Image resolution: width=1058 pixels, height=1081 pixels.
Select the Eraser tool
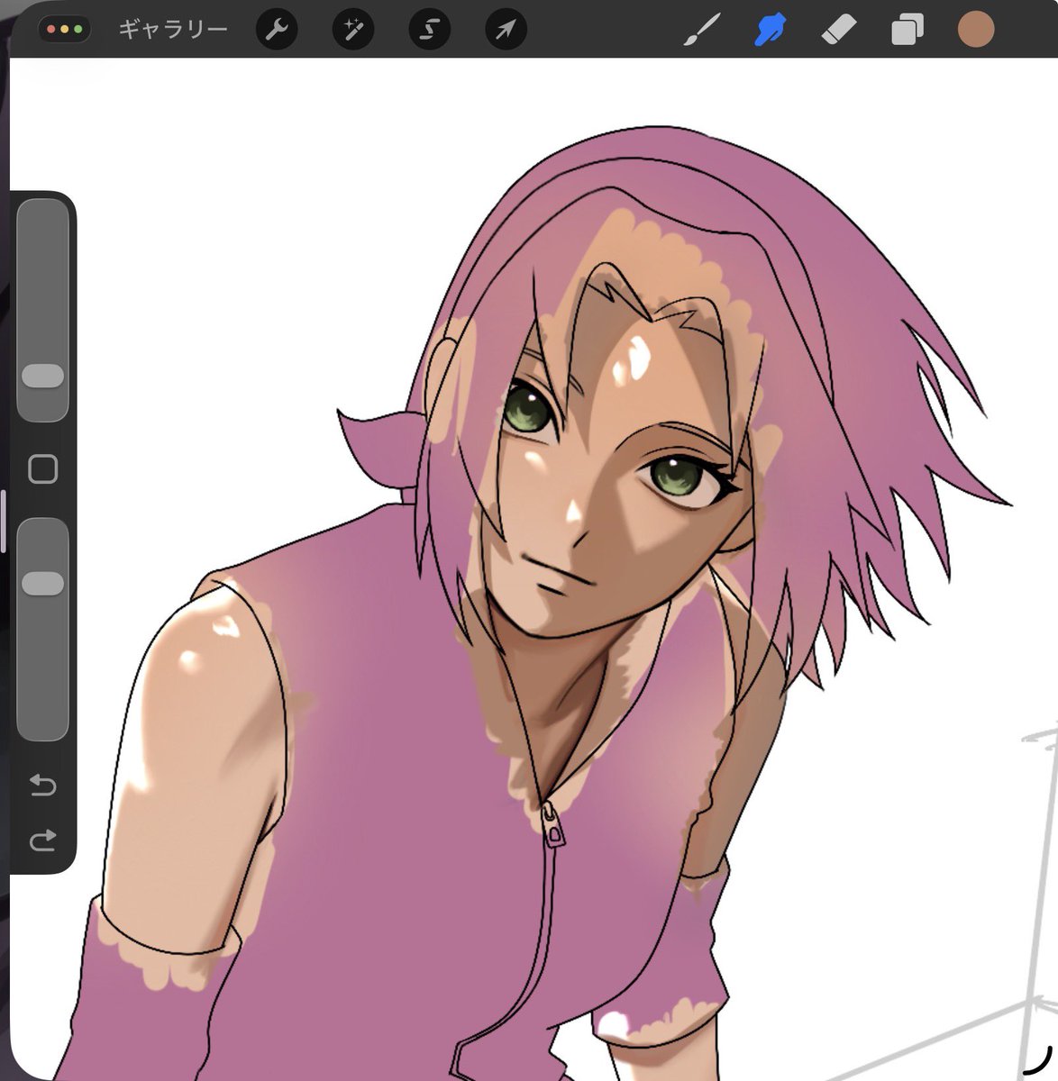pos(838,30)
